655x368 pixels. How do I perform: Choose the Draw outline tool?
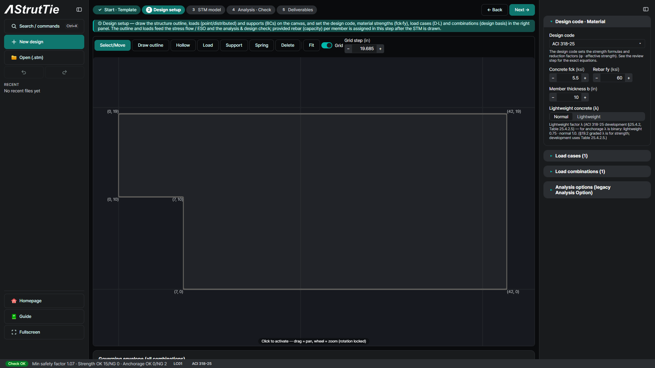click(x=150, y=45)
